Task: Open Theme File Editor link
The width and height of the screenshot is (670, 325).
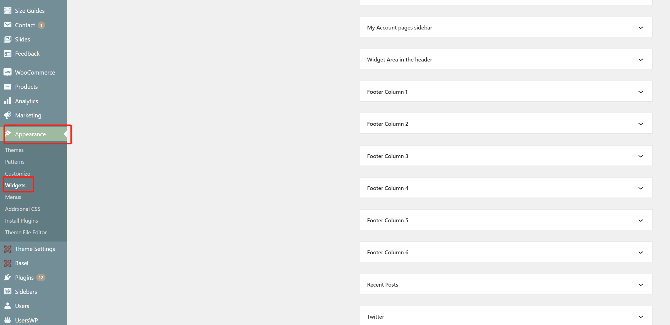Action: click(x=26, y=232)
